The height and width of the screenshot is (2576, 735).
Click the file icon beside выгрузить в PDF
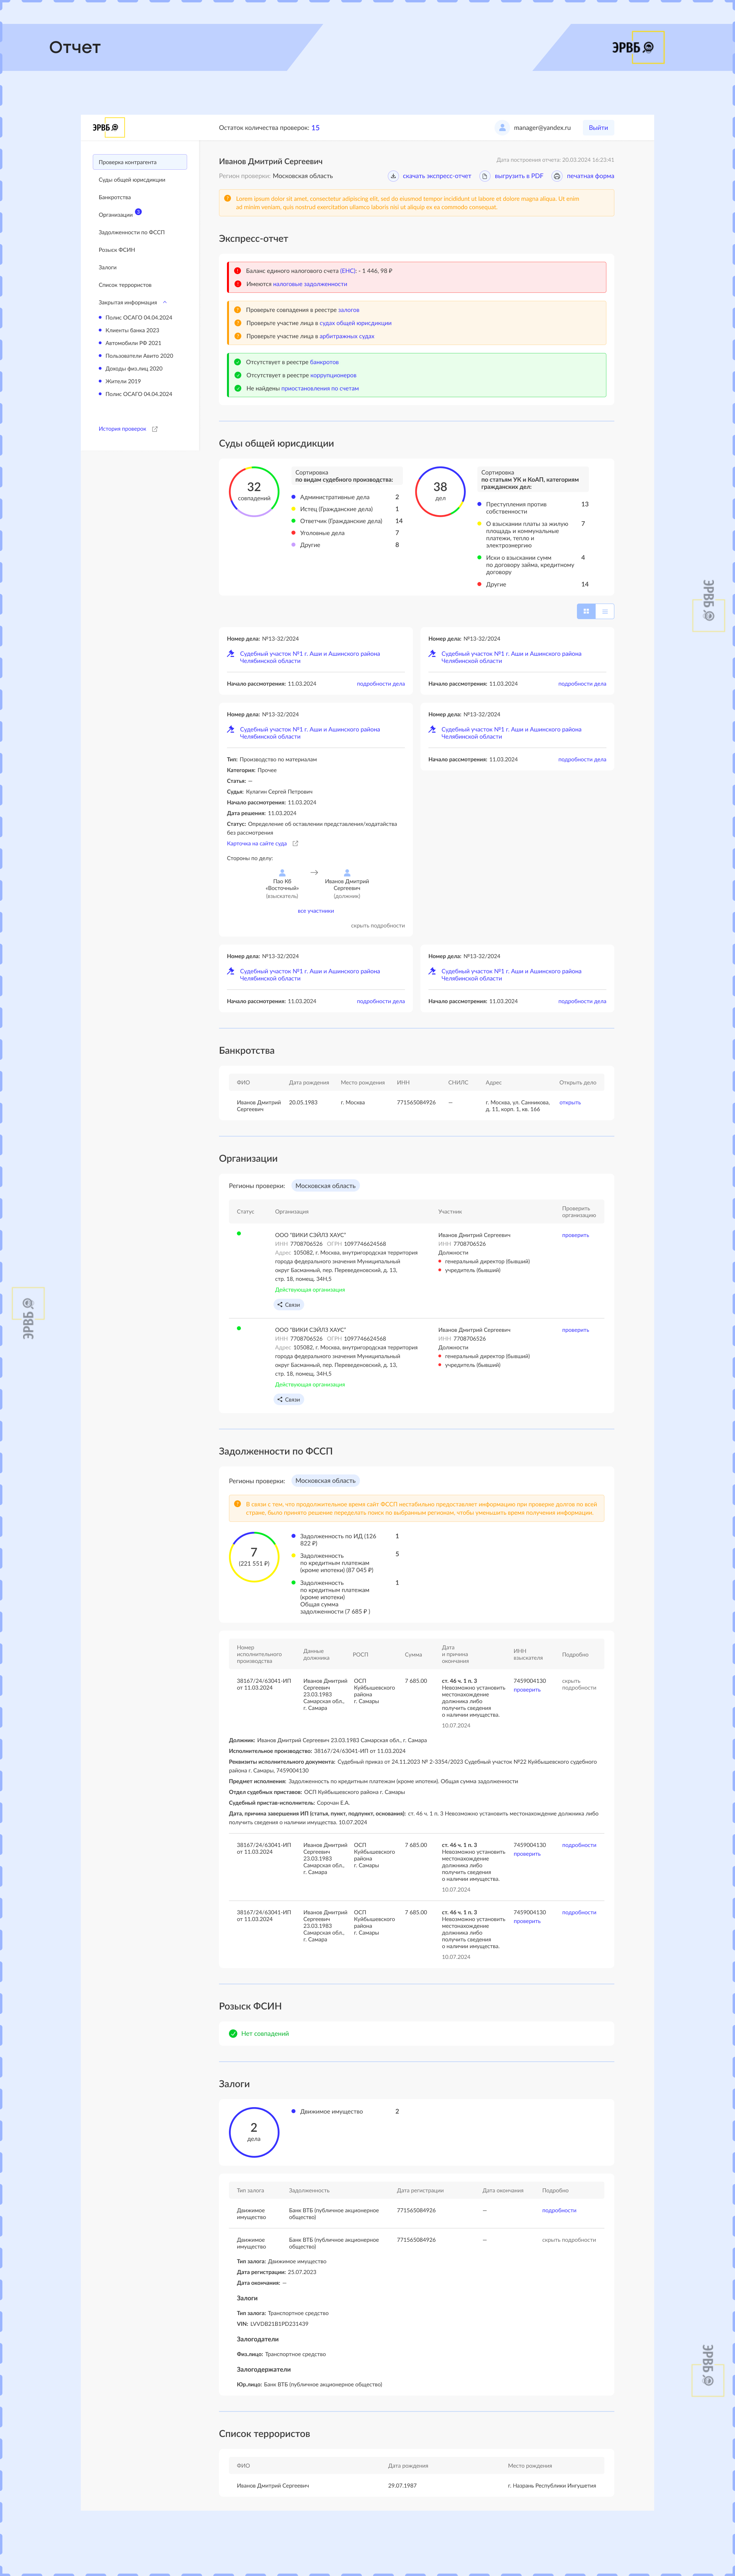tap(485, 176)
